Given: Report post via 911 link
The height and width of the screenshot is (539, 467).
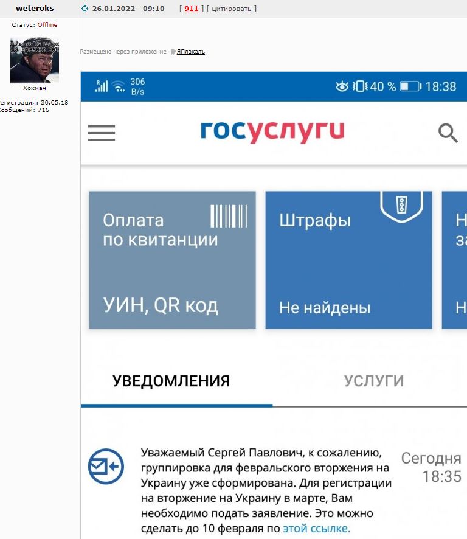Looking at the screenshot, I should (192, 9).
